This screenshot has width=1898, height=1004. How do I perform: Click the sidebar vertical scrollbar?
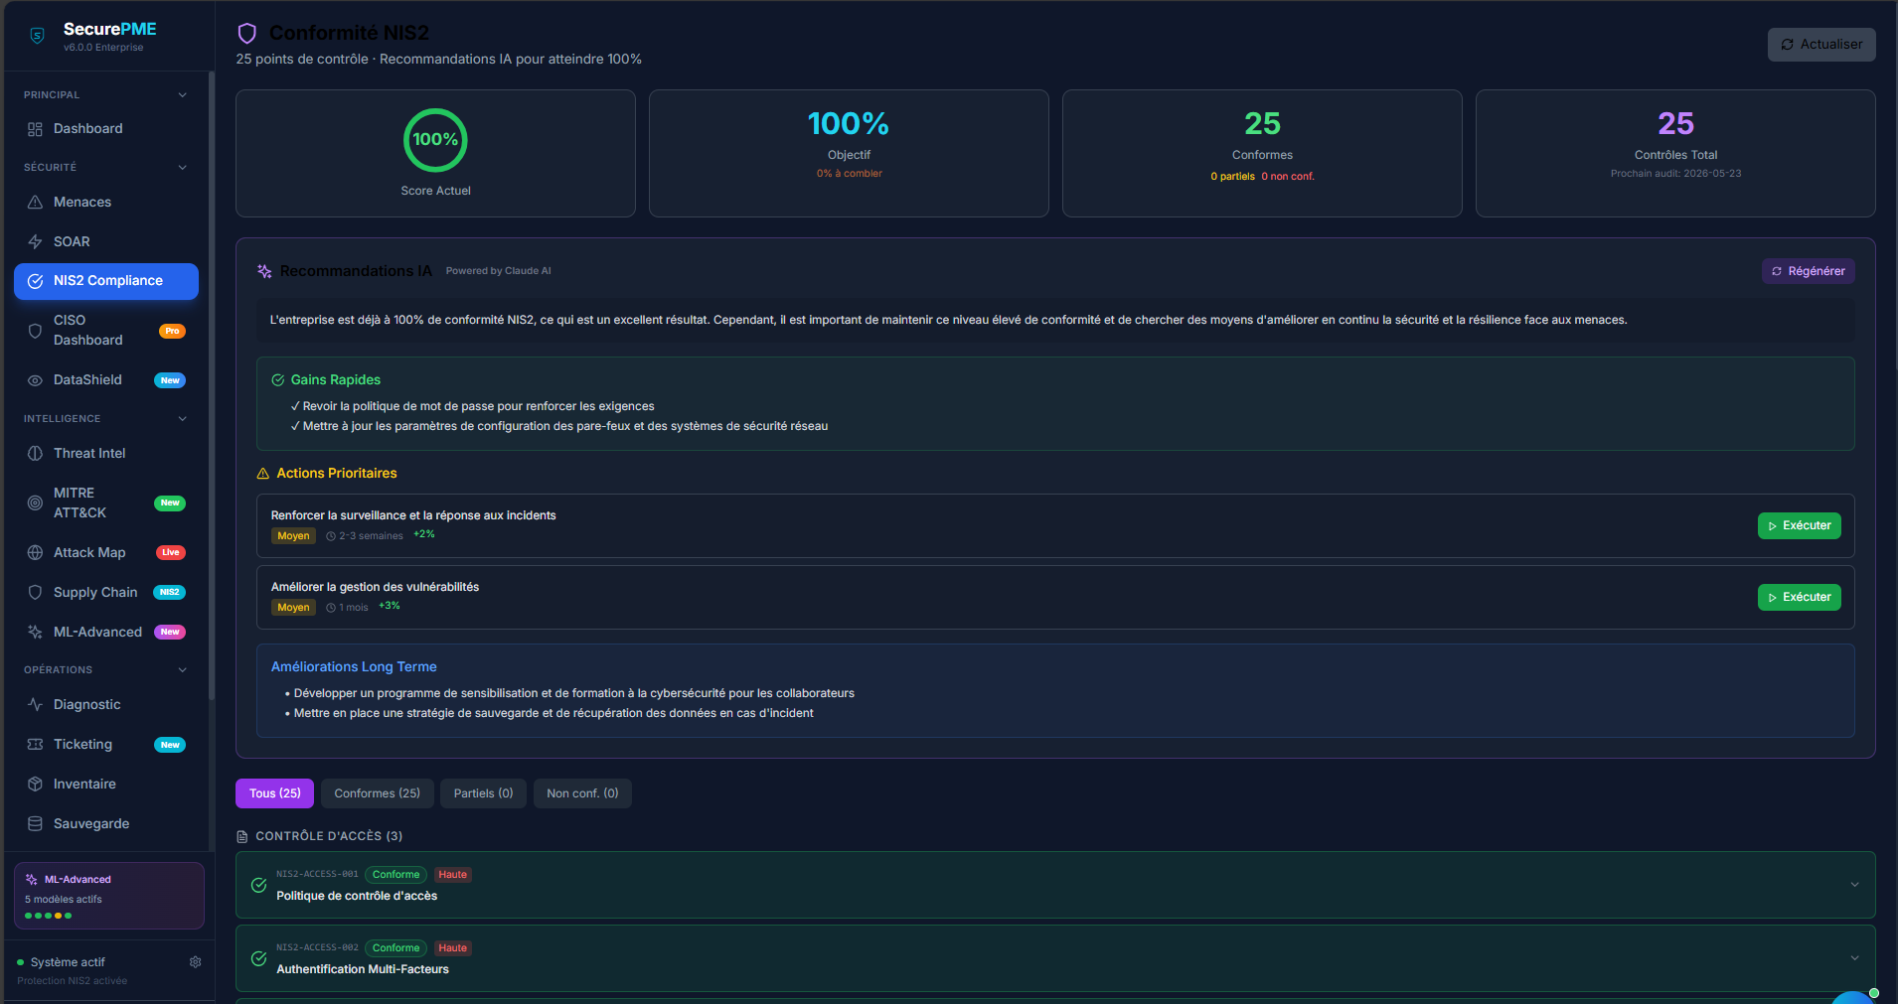pos(212,385)
